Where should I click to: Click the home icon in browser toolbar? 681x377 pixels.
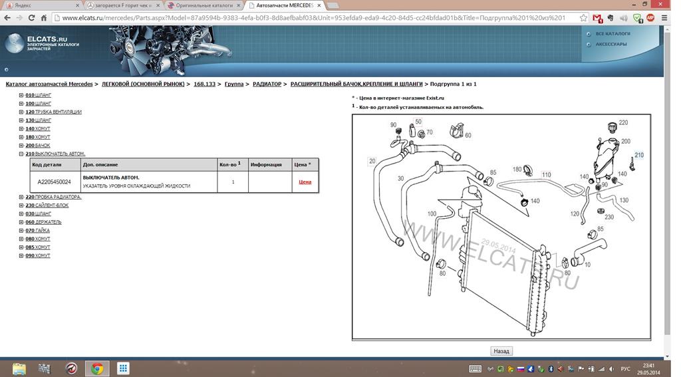44,18
